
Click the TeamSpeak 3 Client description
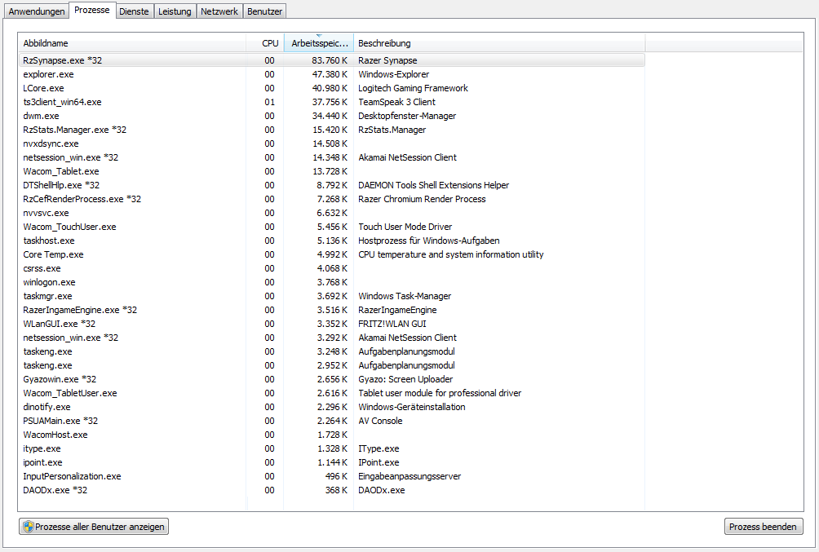[x=396, y=102]
